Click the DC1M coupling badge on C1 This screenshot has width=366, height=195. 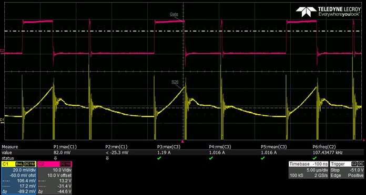pos(29,164)
